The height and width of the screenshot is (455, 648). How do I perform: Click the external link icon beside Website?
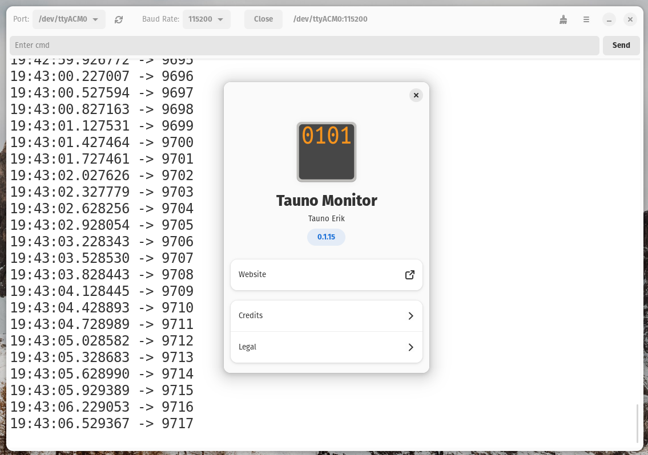point(409,275)
